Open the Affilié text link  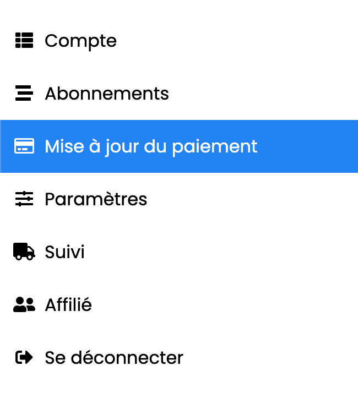click(68, 304)
